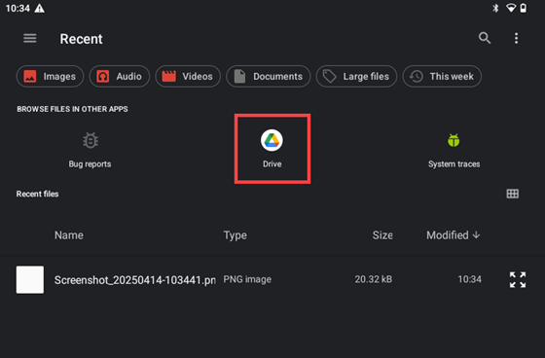Enable the Large files filter chip
Screen dimensions: 545x358
pos(356,76)
